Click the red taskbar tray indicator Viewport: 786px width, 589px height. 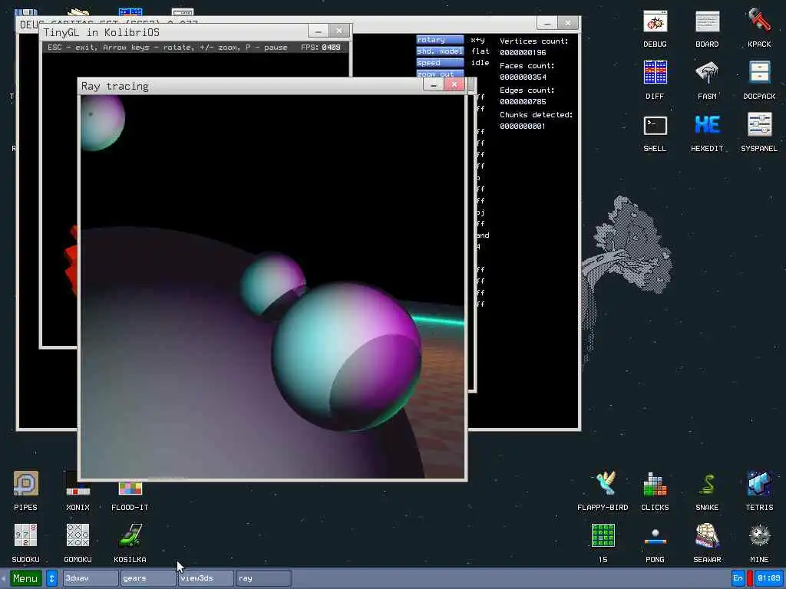(749, 578)
